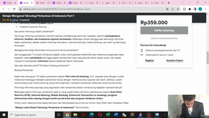Close the Gmail Kotak tab
209x118 pixels.
48,3
